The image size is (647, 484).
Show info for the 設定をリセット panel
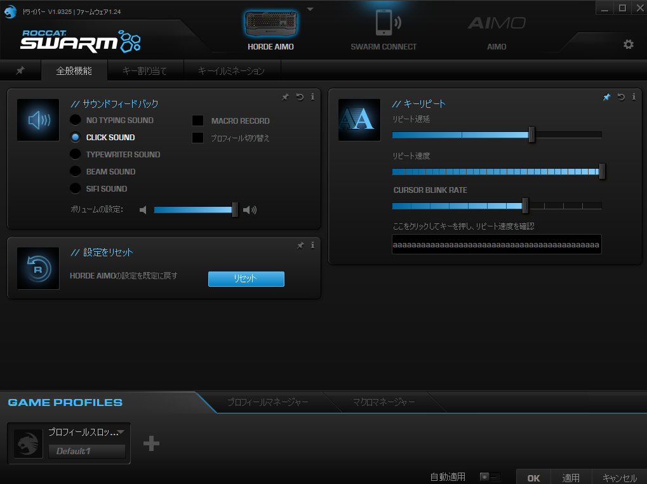point(312,245)
